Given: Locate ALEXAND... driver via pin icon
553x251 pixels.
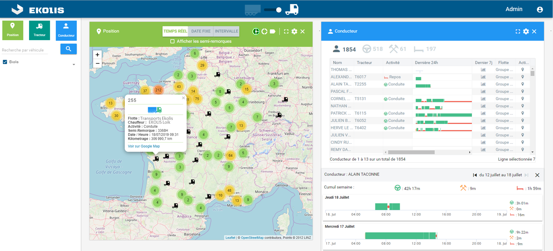Looking at the screenshot, I should [x=523, y=77].
